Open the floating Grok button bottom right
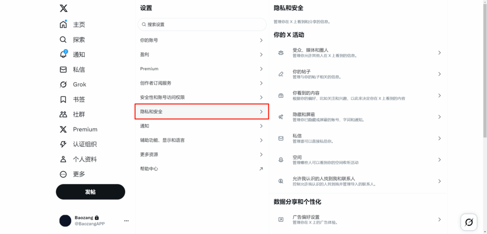This screenshot has height=234, width=487. click(x=468, y=222)
